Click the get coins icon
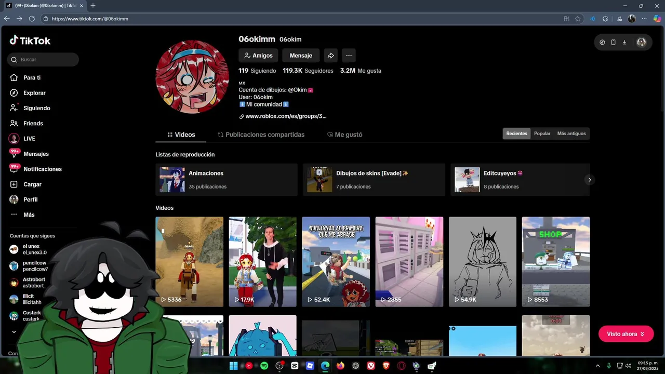The image size is (665, 374). click(602, 43)
